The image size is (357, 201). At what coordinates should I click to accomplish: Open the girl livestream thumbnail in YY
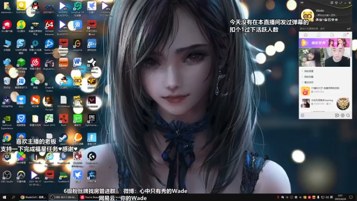pyautogui.click(x=311, y=57)
